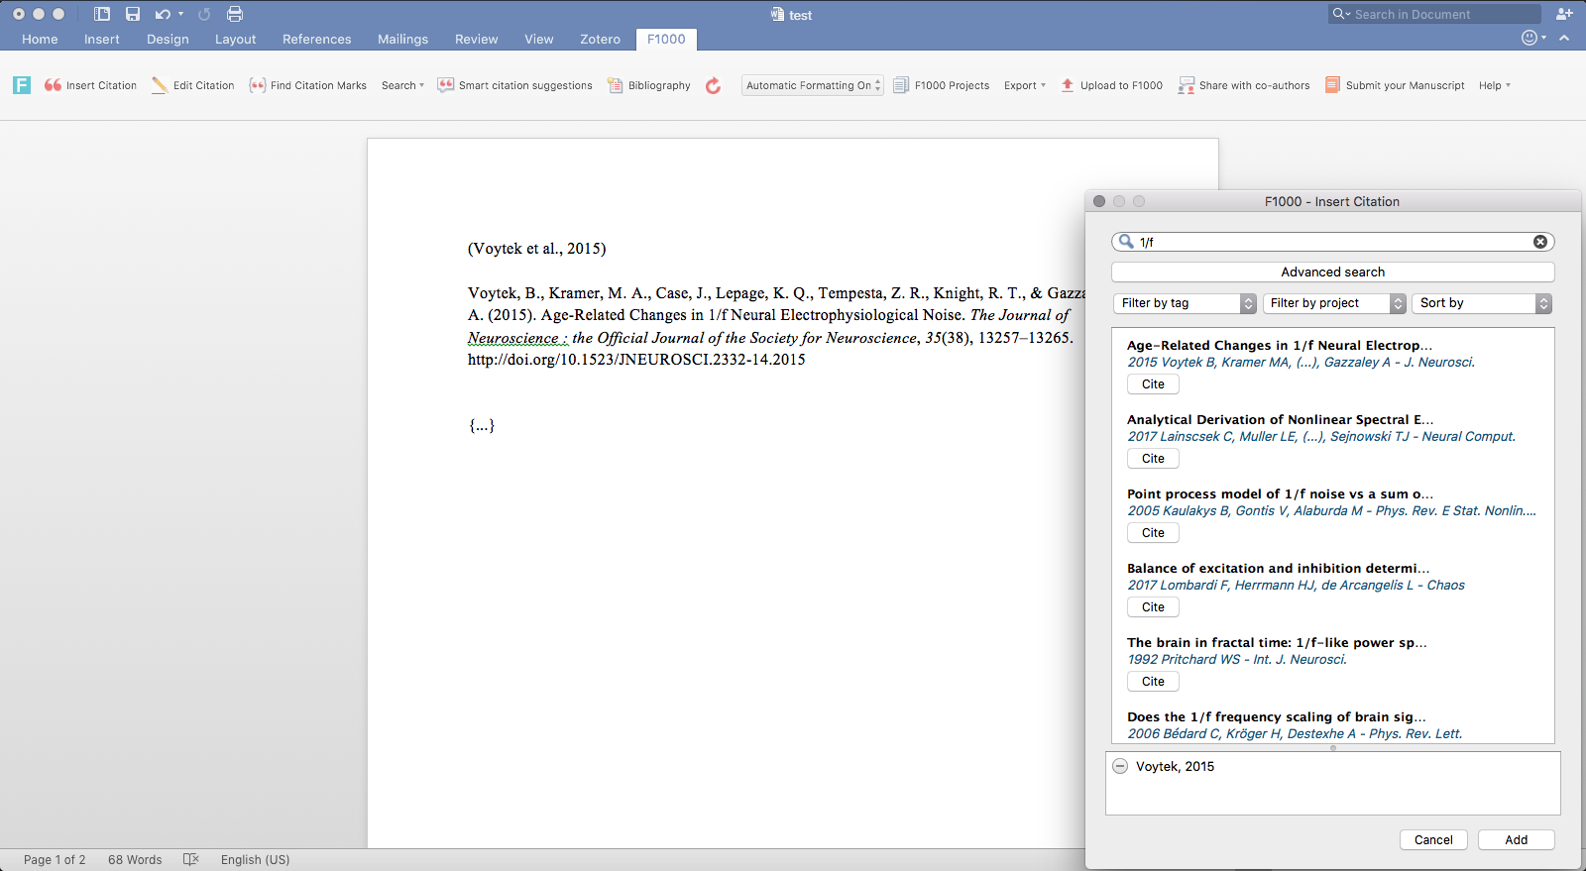Screen dimensions: 1586x871
Task: Open F1000 Projects
Action: [x=942, y=85]
